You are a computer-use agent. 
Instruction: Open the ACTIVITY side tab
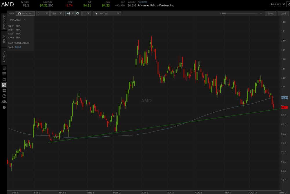4,56
